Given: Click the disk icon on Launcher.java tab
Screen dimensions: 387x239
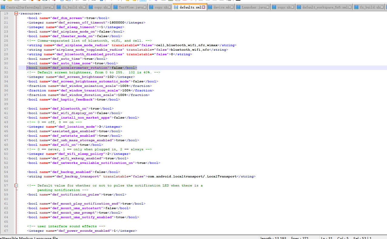Looking at the screenshot, I should (x=239, y=7).
